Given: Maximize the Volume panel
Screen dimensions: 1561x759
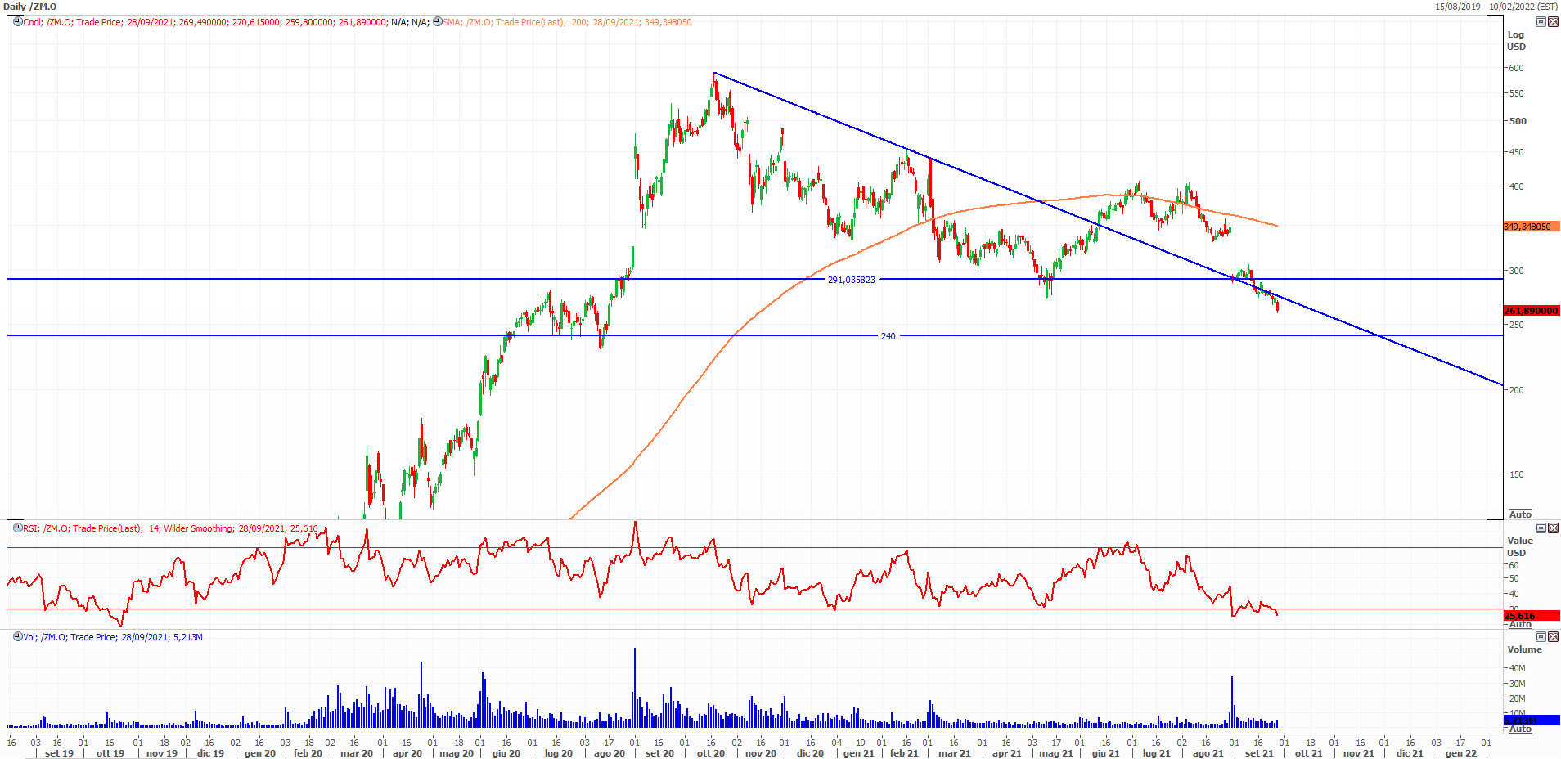Looking at the screenshot, I should tap(1541, 637).
